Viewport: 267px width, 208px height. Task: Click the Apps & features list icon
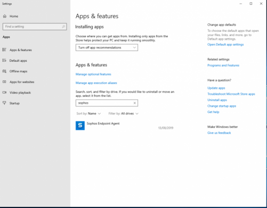click(x=4, y=49)
